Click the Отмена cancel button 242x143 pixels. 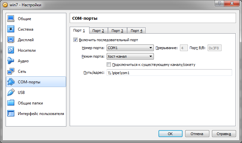click(197, 133)
